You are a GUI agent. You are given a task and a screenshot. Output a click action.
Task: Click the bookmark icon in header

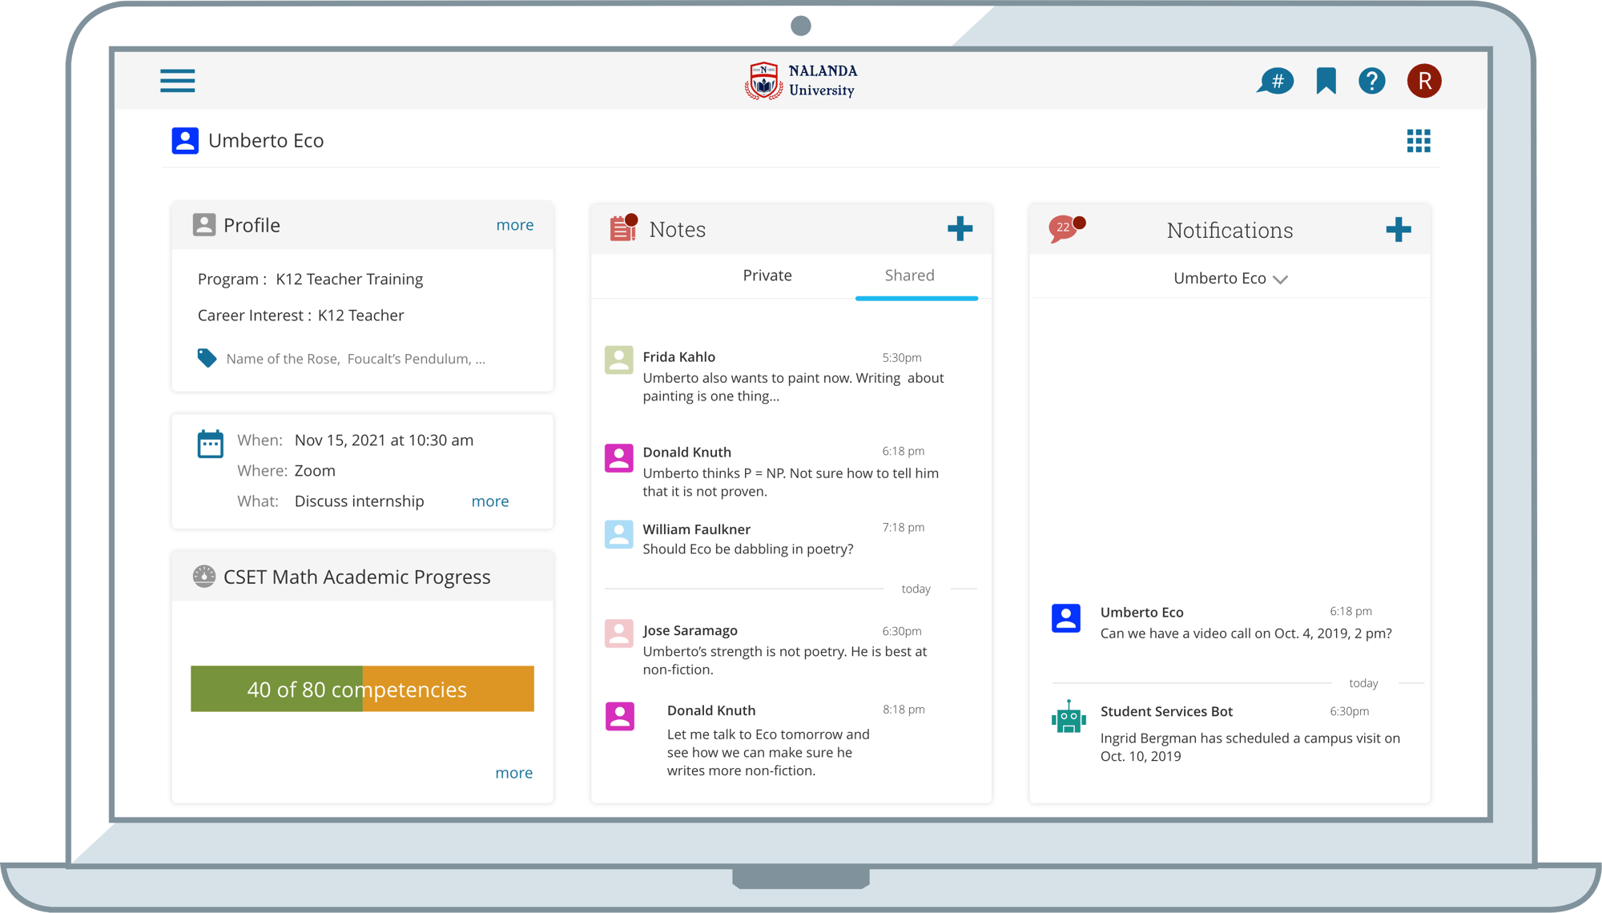[x=1326, y=81]
